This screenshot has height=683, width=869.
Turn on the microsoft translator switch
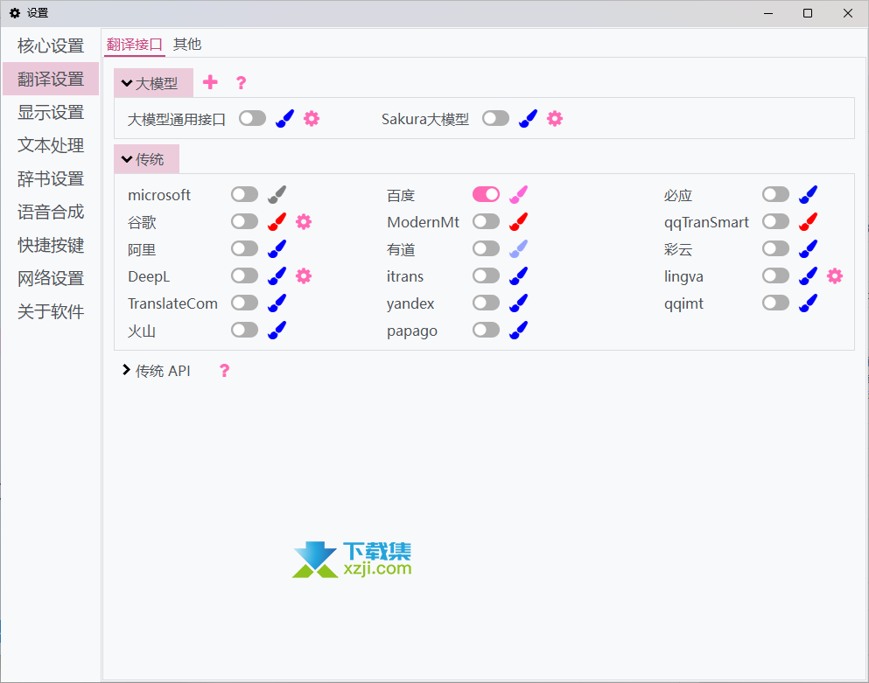(245, 194)
